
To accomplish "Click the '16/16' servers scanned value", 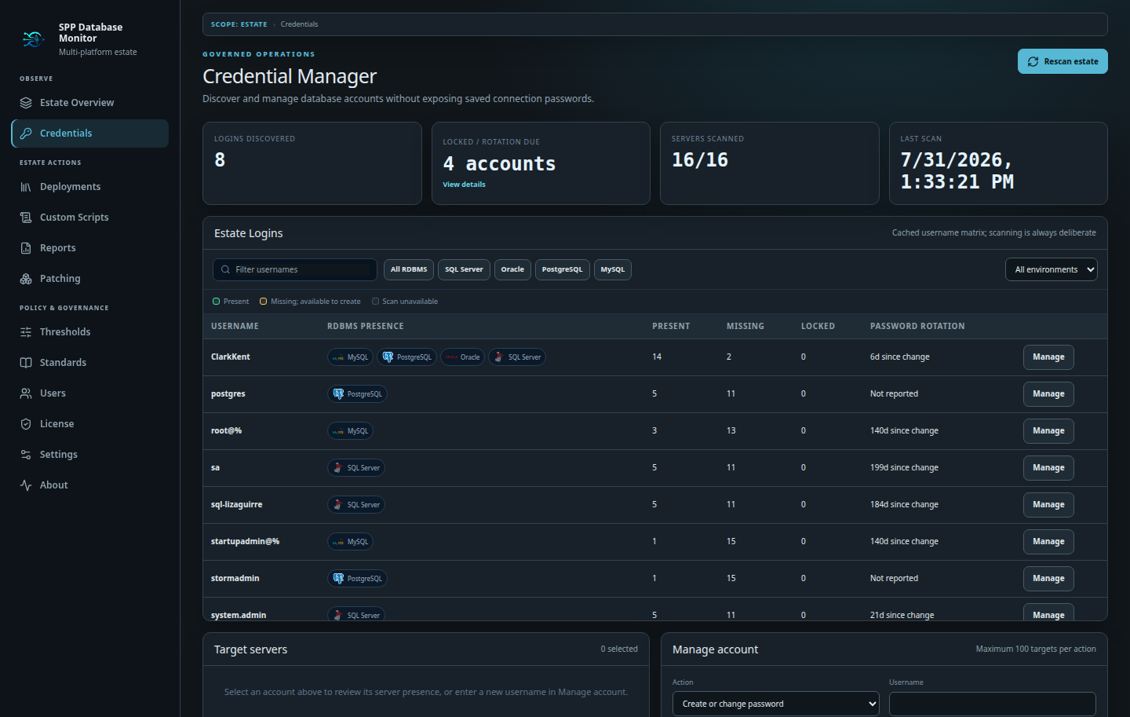I will [x=700, y=160].
